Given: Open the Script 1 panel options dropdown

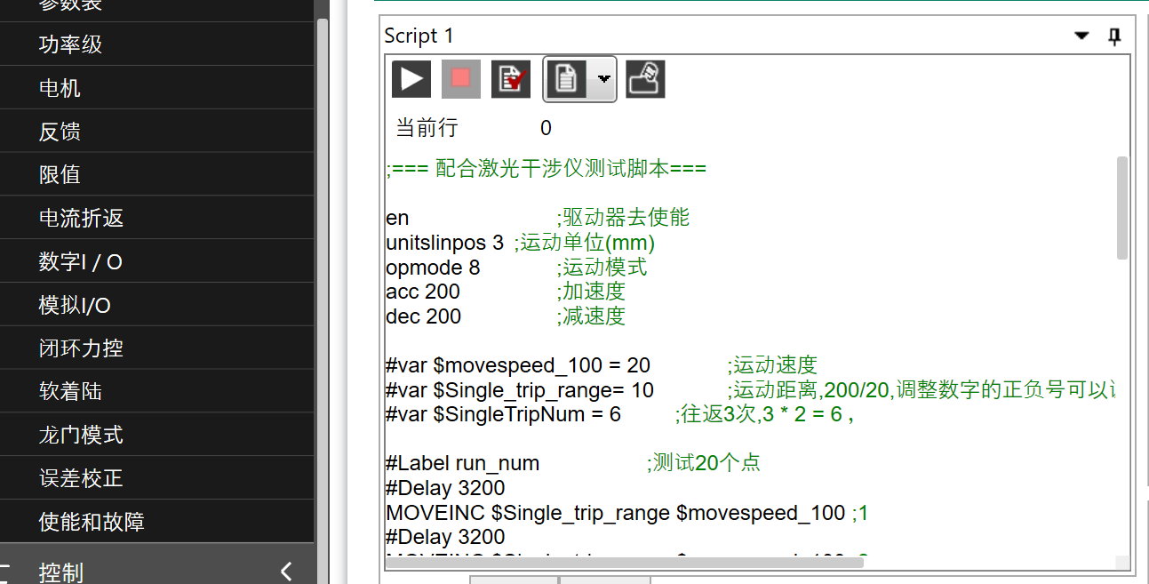Looking at the screenshot, I should pyautogui.click(x=1081, y=36).
